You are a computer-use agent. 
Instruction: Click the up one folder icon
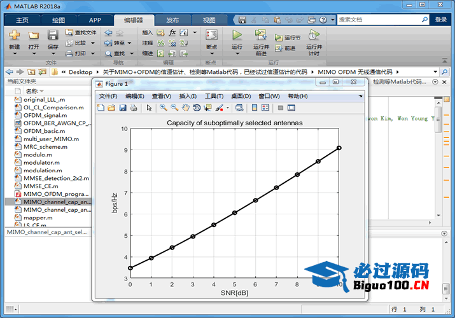pyautogui.click(x=31, y=72)
